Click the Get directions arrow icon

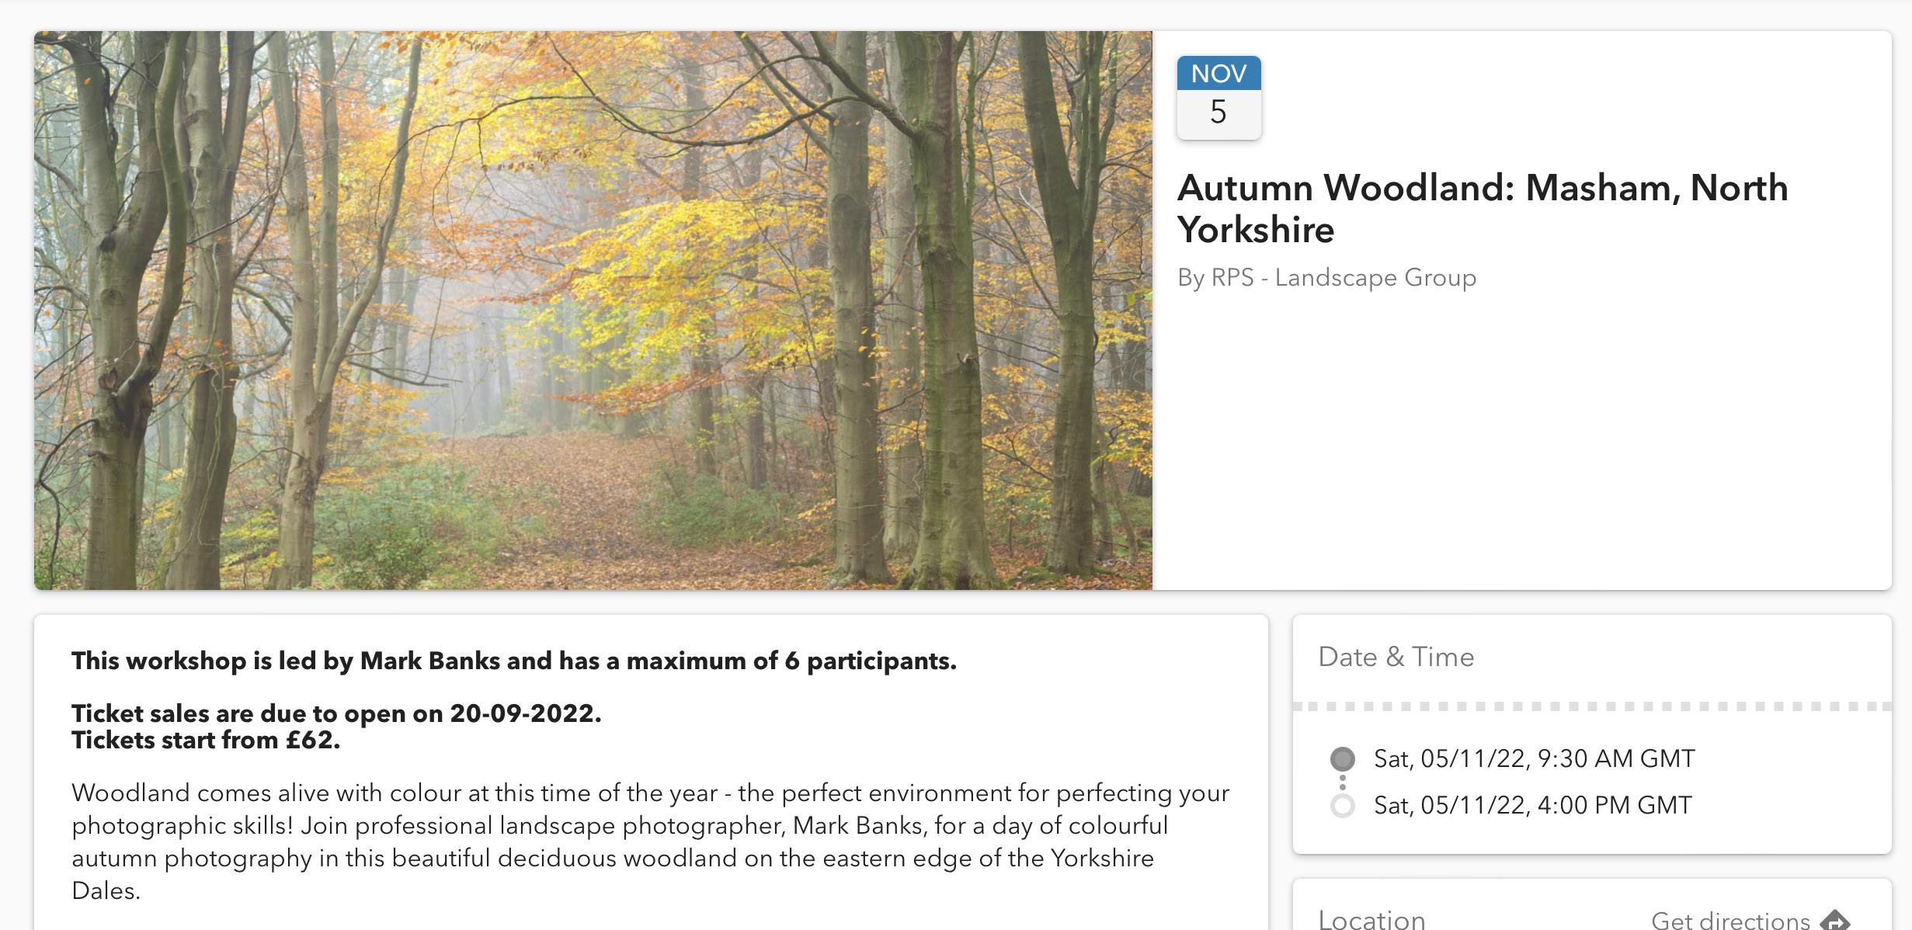coord(1835,921)
